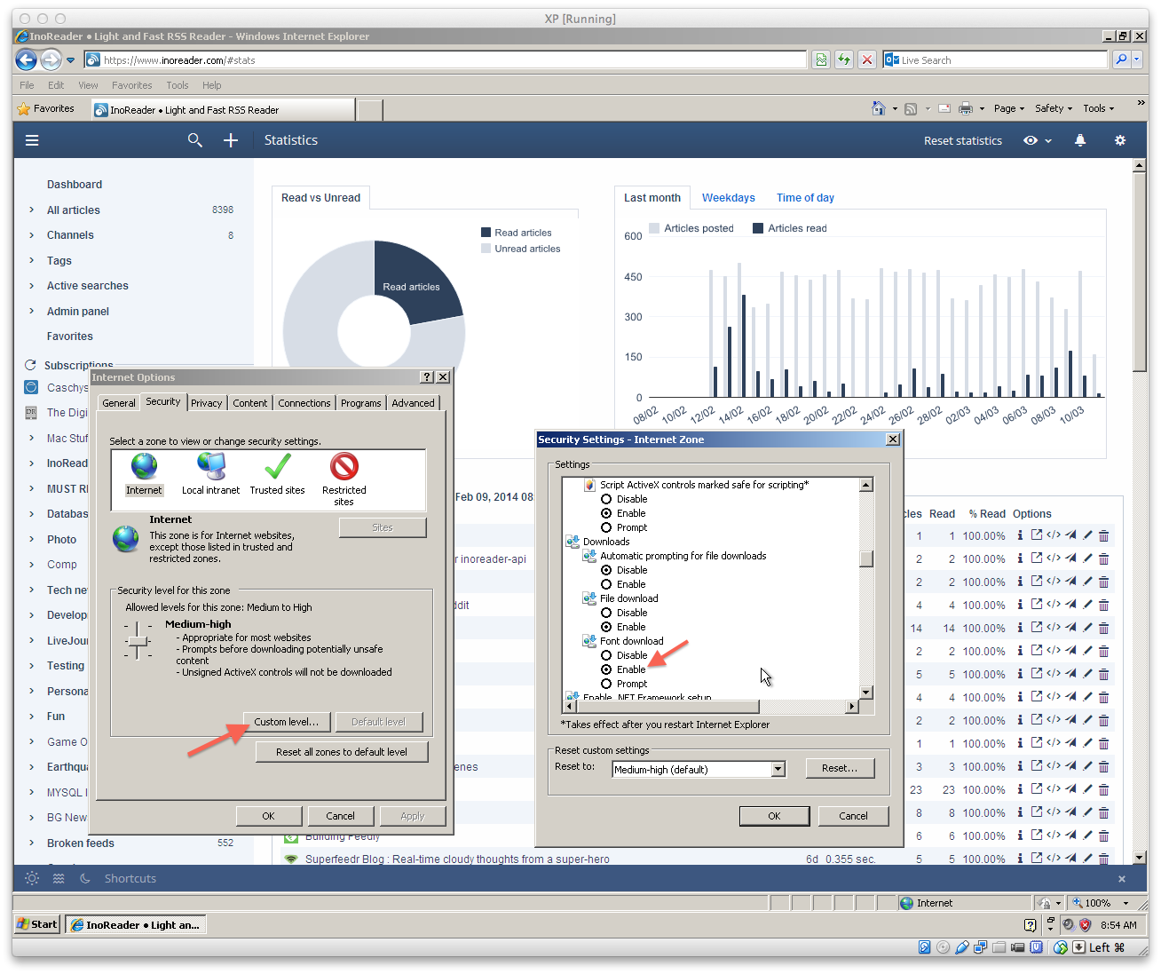
Task: Click the Custom level... button
Action: tap(286, 722)
